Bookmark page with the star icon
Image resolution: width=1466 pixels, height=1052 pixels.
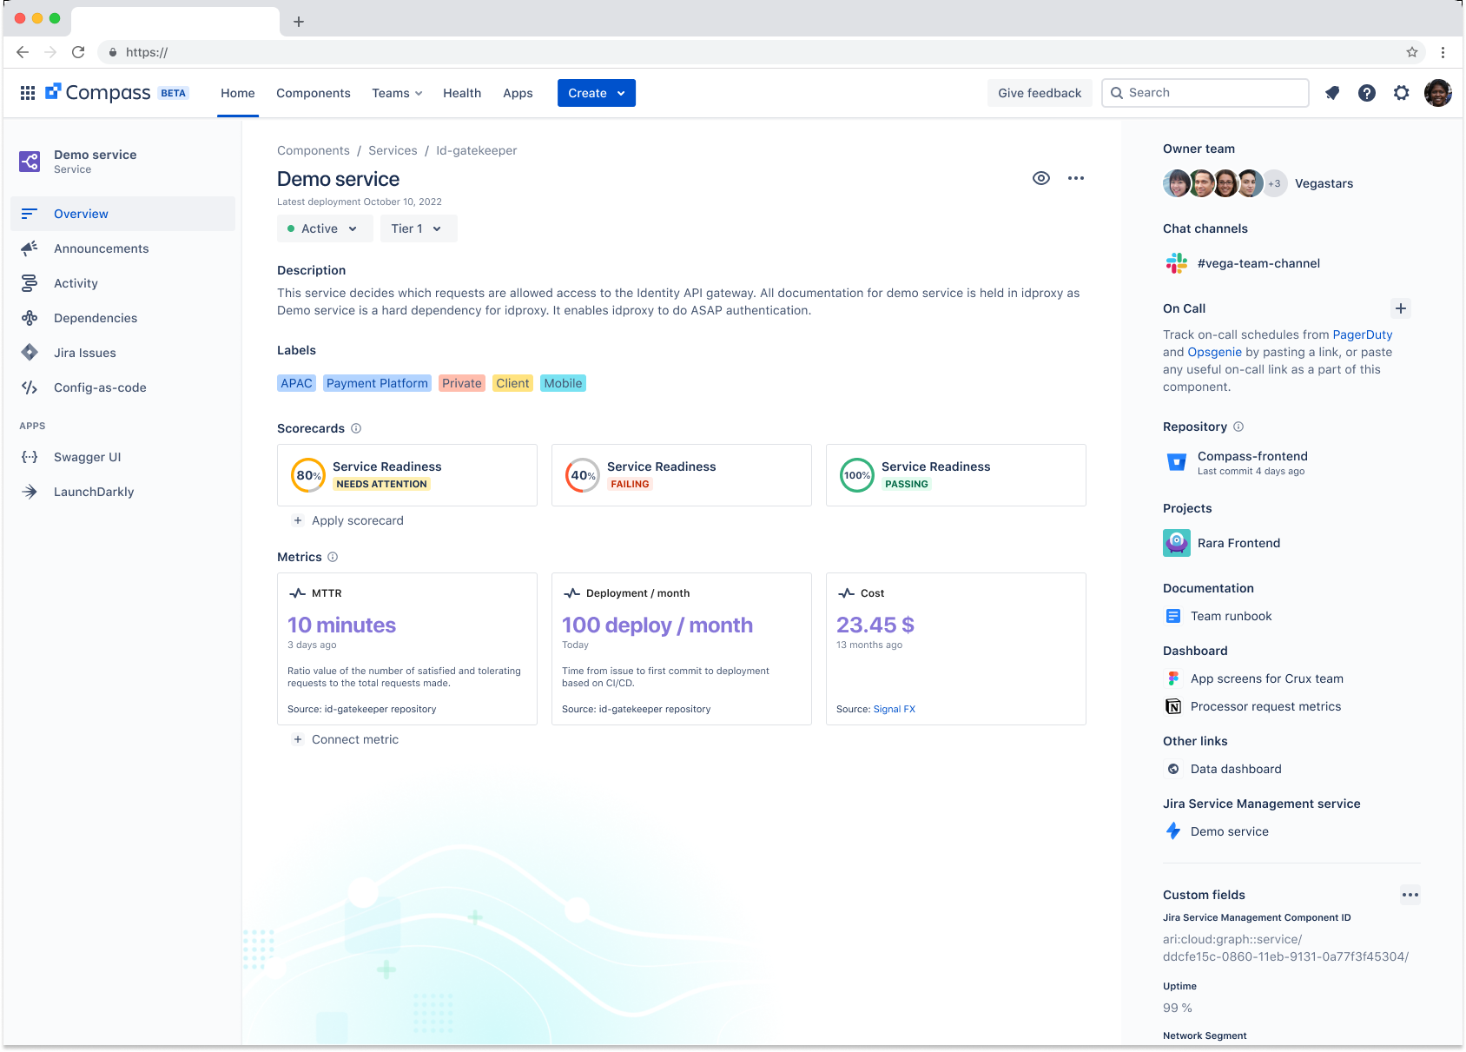coord(1412,52)
